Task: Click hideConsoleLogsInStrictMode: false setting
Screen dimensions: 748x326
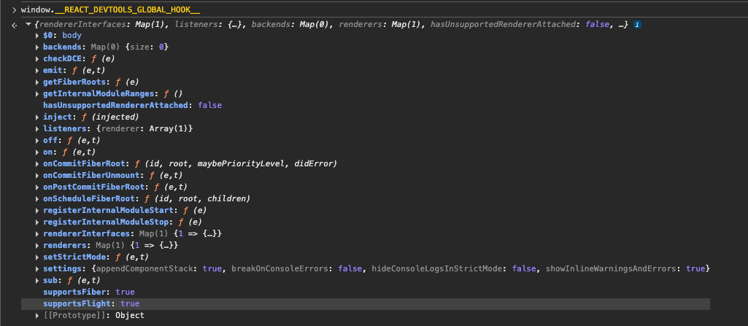Action: point(454,269)
